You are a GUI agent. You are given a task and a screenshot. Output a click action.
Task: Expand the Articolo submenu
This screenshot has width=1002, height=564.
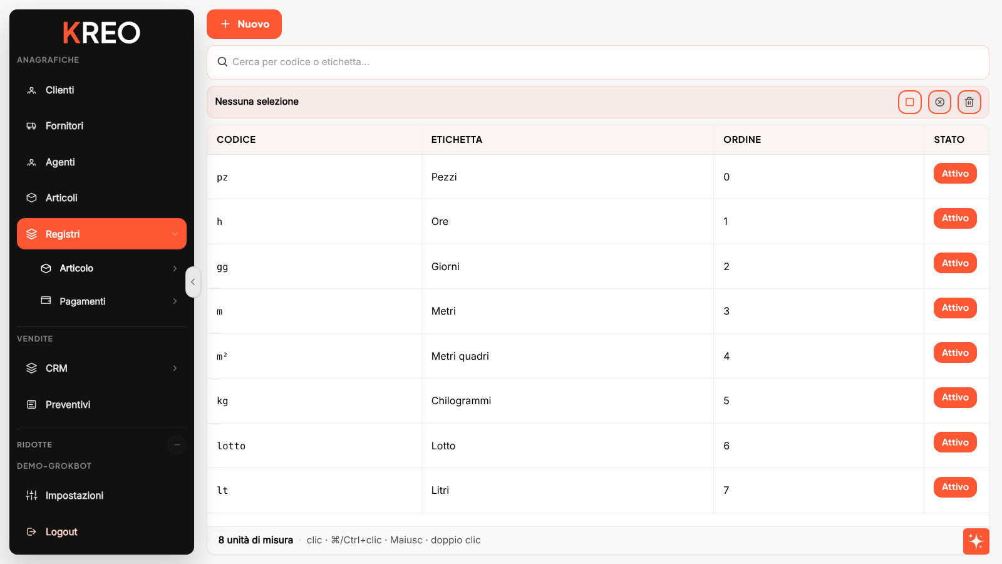109,268
